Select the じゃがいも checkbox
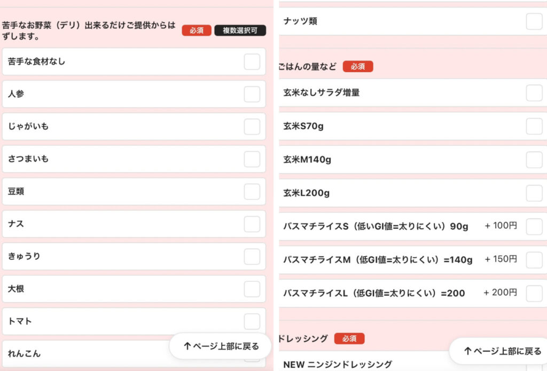Image resolution: width=547 pixels, height=371 pixels. pyautogui.click(x=252, y=127)
